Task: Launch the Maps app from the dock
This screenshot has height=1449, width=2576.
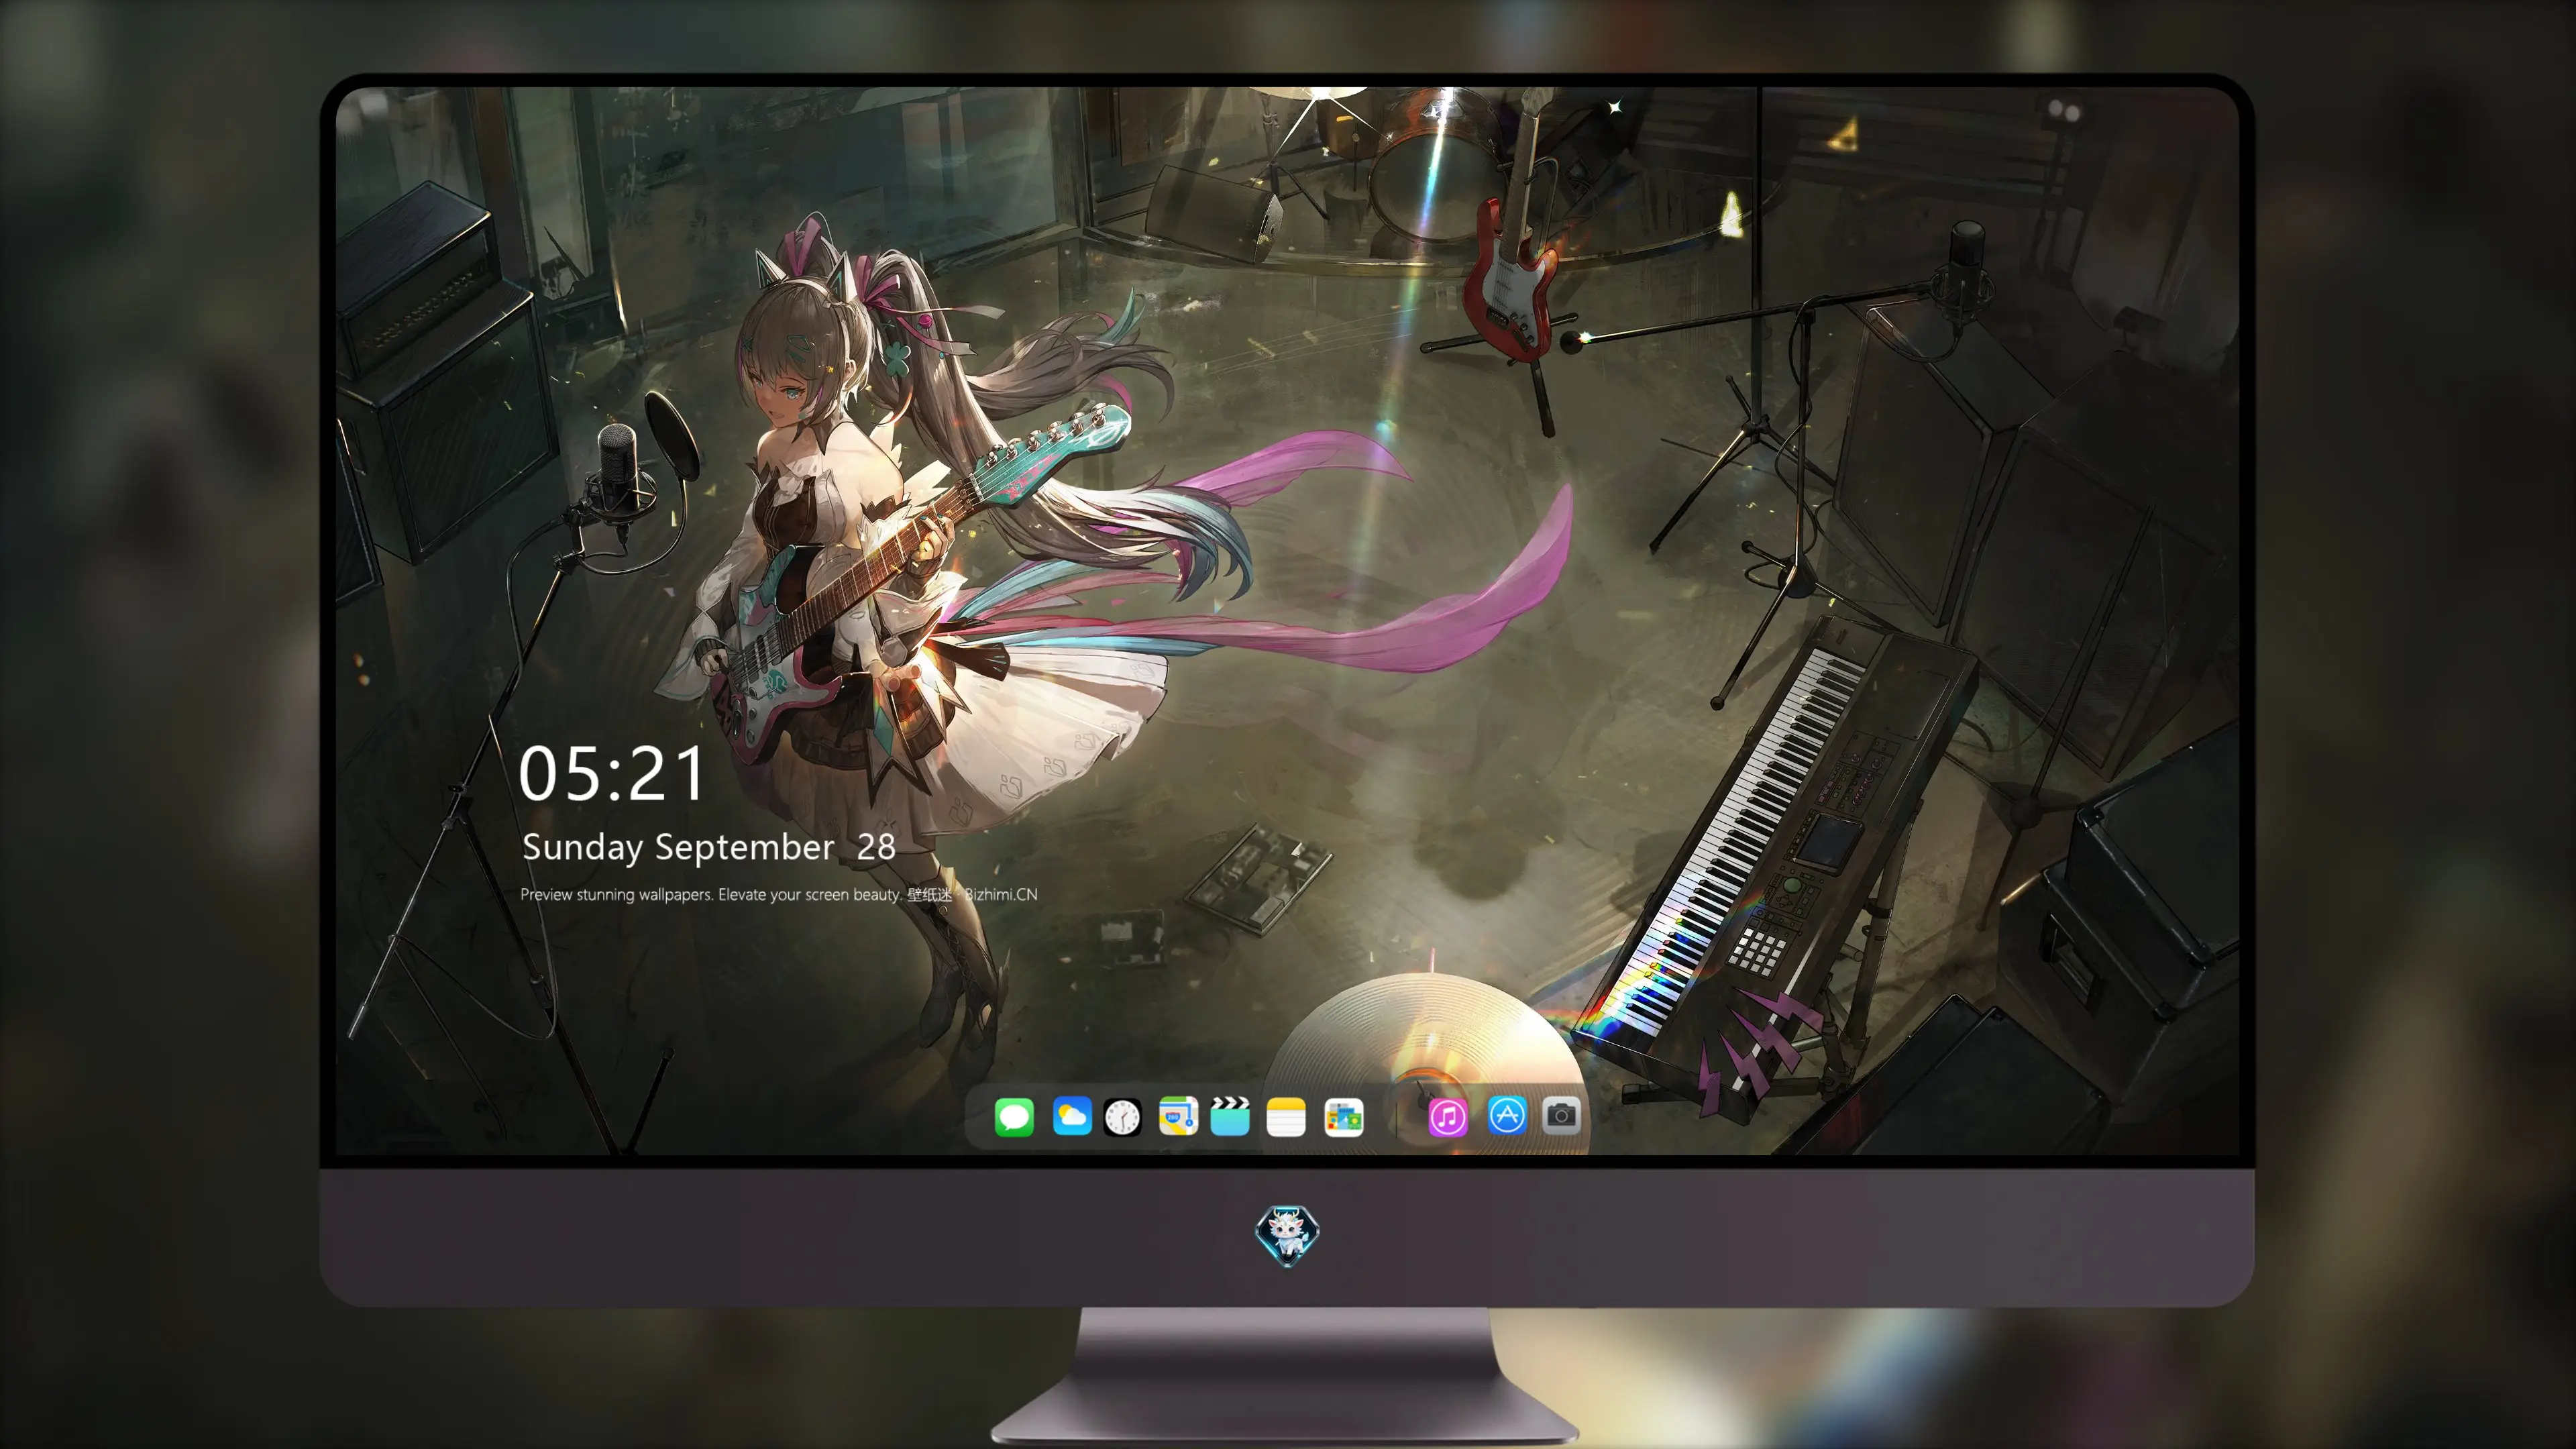Action: click(x=1178, y=1116)
